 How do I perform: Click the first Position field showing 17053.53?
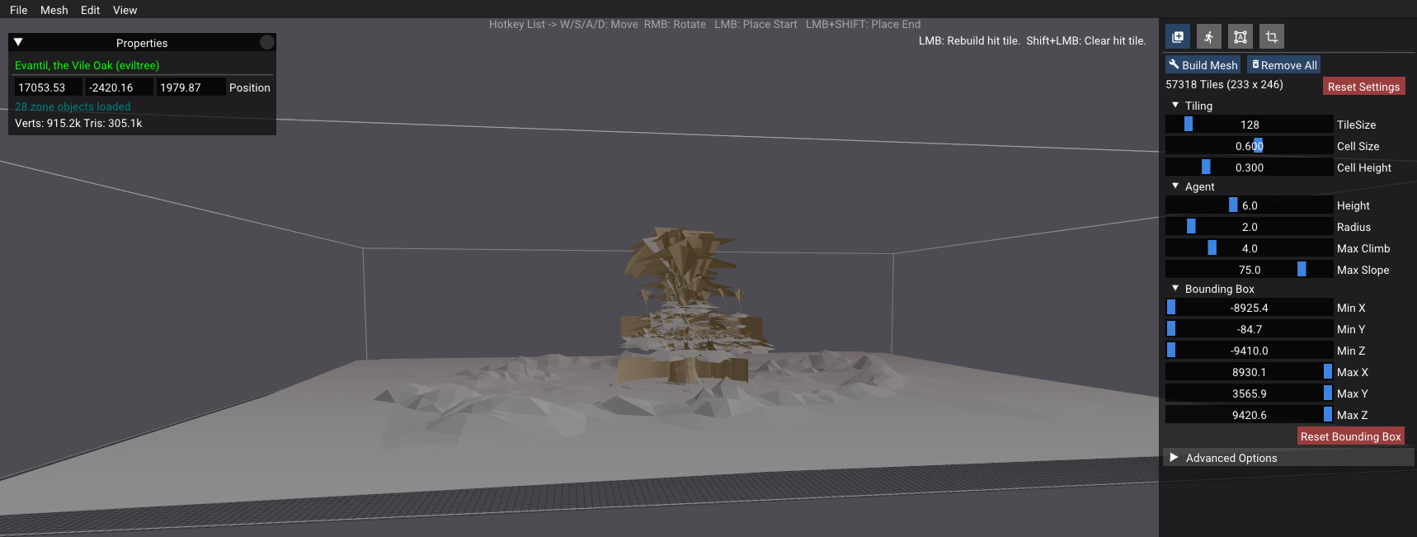48,87
